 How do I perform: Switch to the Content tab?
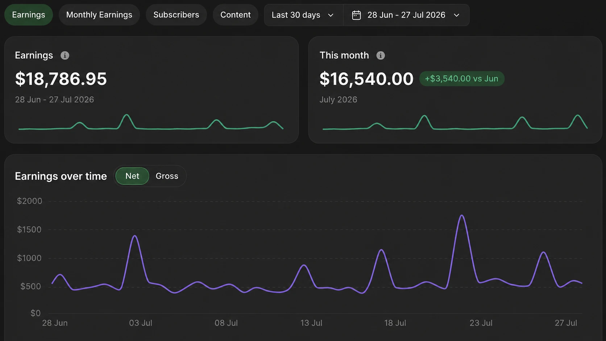tap(236, 15)
